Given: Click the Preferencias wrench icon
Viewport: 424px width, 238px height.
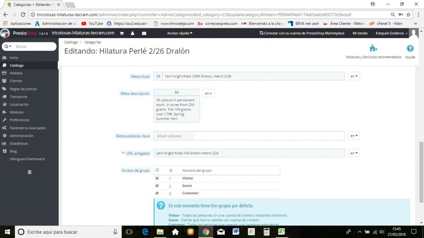Looking at the screenshot, I should coord(4,120).
